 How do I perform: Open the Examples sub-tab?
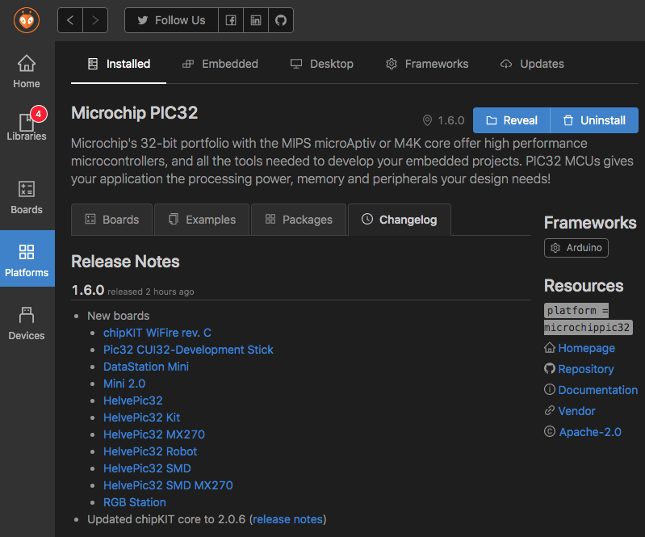pyautogui.click(x=202, y=220)
